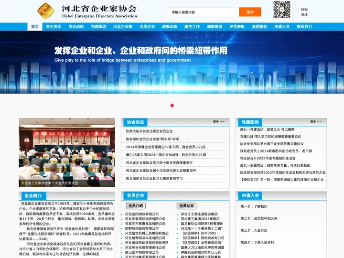Click the orange 搜索 button

click(250, 12)
